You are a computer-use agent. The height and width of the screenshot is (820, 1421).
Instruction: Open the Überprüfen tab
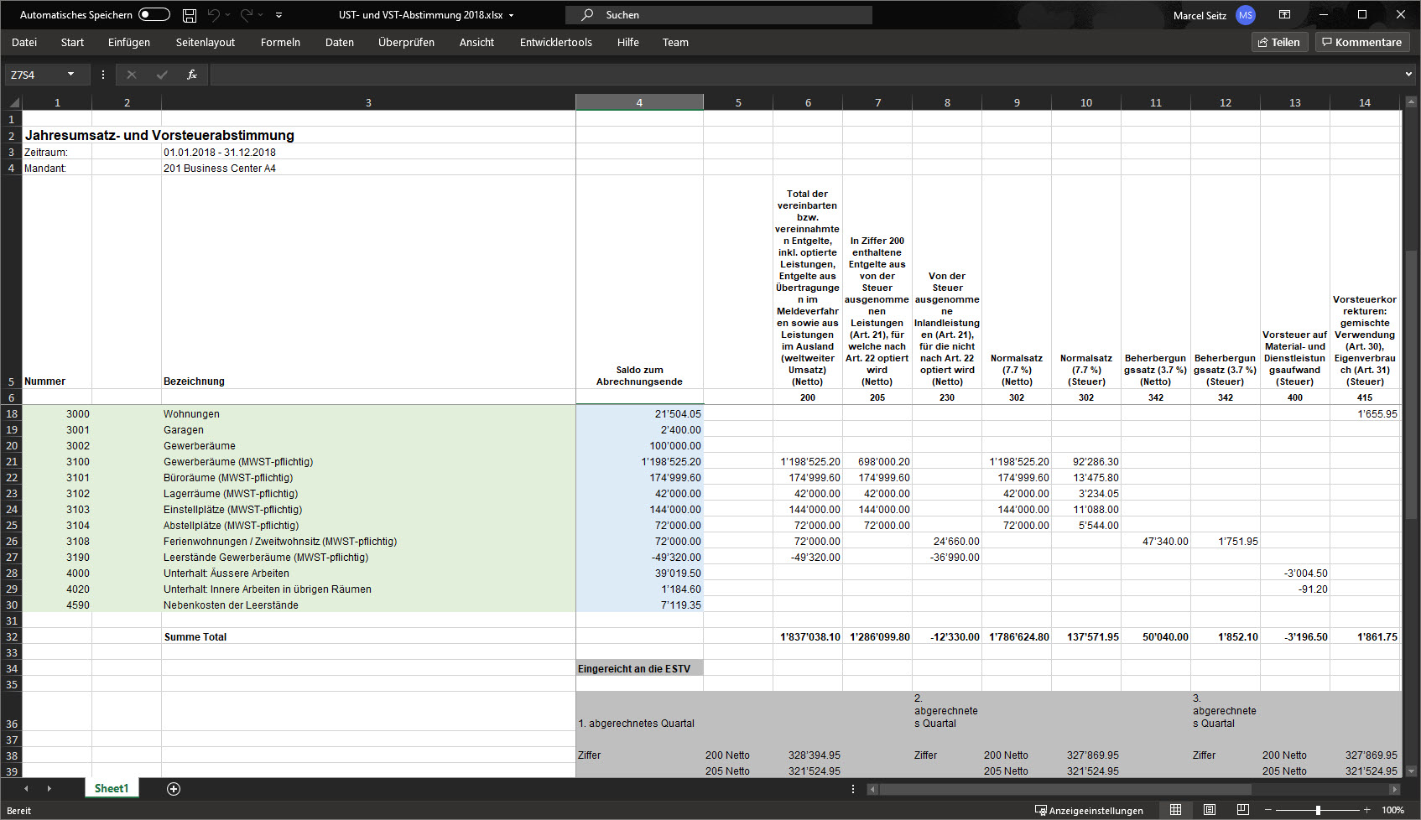pyautogui.click(x=406, y=42)
